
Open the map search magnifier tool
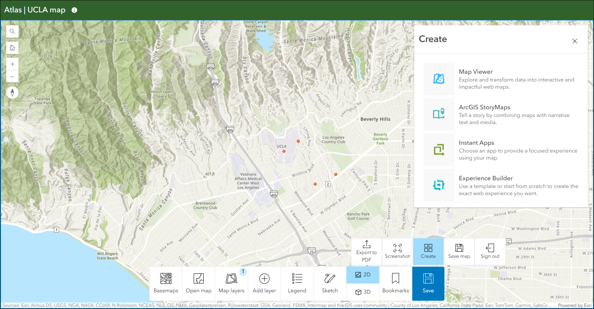[x=12, y=31]
